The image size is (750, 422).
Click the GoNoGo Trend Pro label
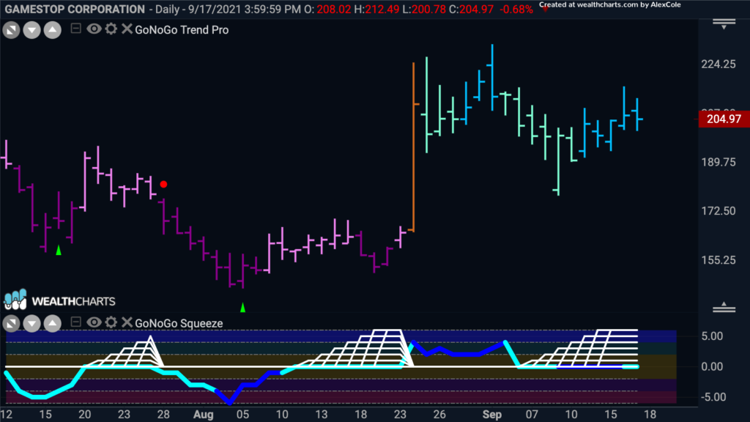pyautogui.click(x=182, y=30)
